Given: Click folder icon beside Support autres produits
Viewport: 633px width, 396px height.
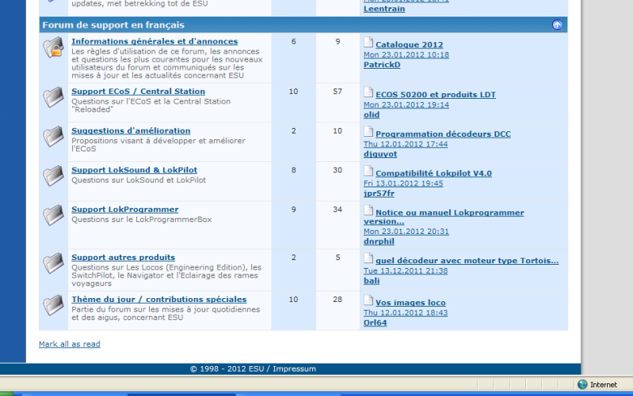Looking at the screenshot, I should (53, 263).
